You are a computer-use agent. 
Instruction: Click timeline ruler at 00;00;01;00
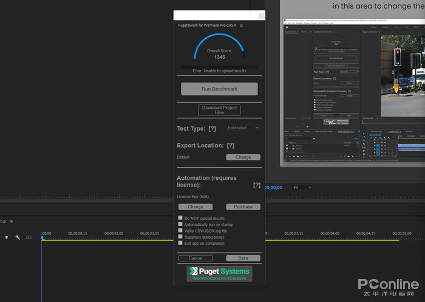(x=114, y=233)
